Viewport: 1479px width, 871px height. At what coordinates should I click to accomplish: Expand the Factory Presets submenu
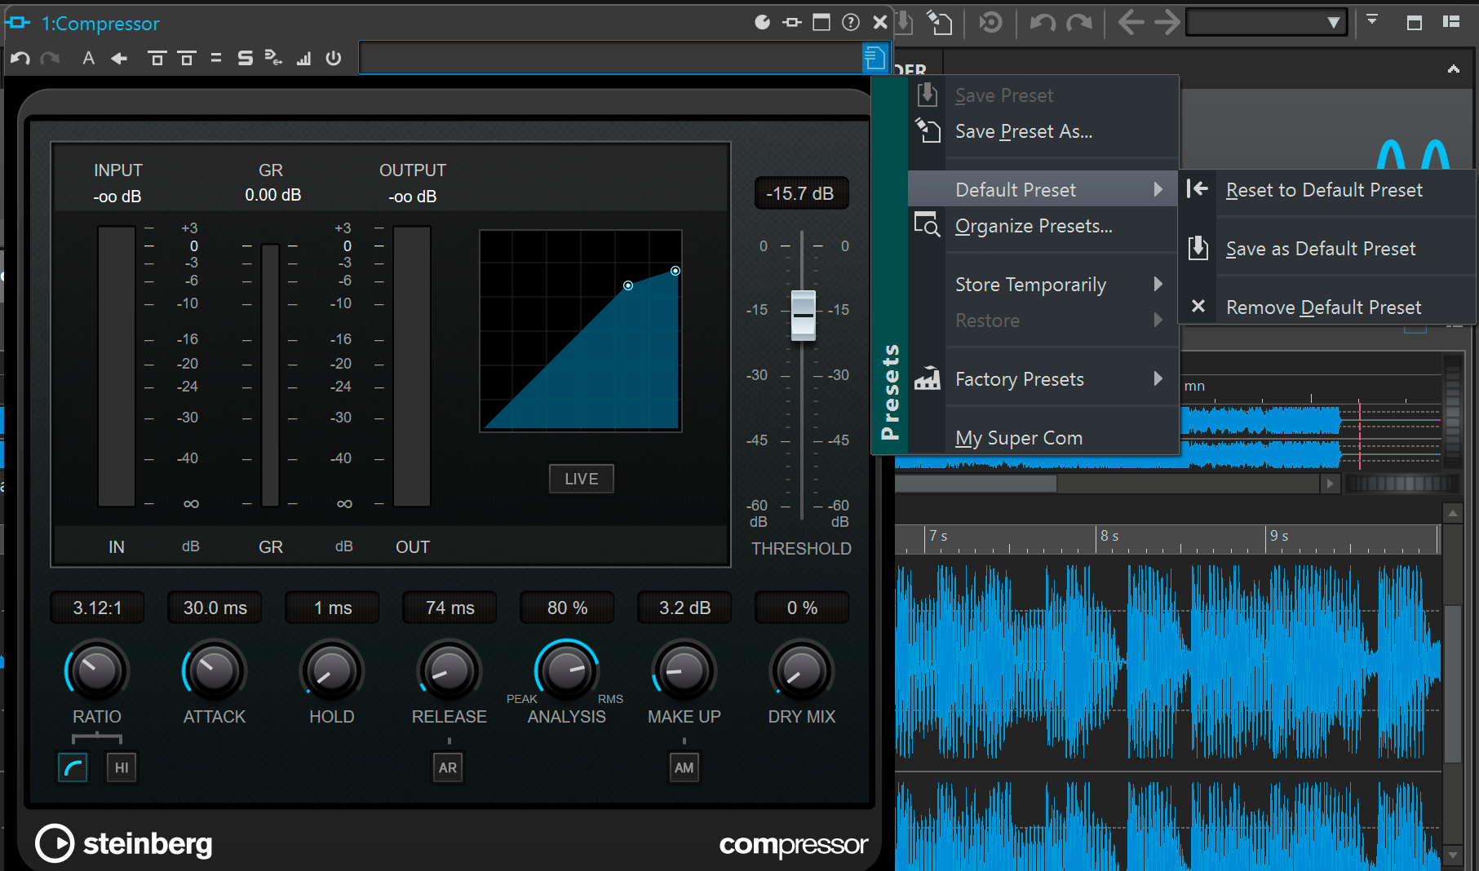pos(1019,378)
